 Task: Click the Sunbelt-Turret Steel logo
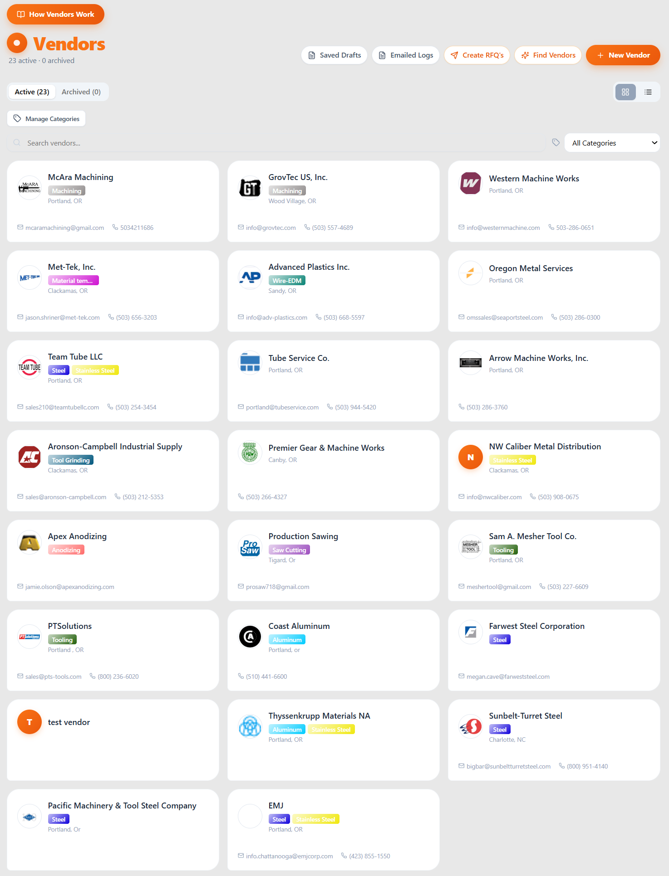click(x=471, y=726)
